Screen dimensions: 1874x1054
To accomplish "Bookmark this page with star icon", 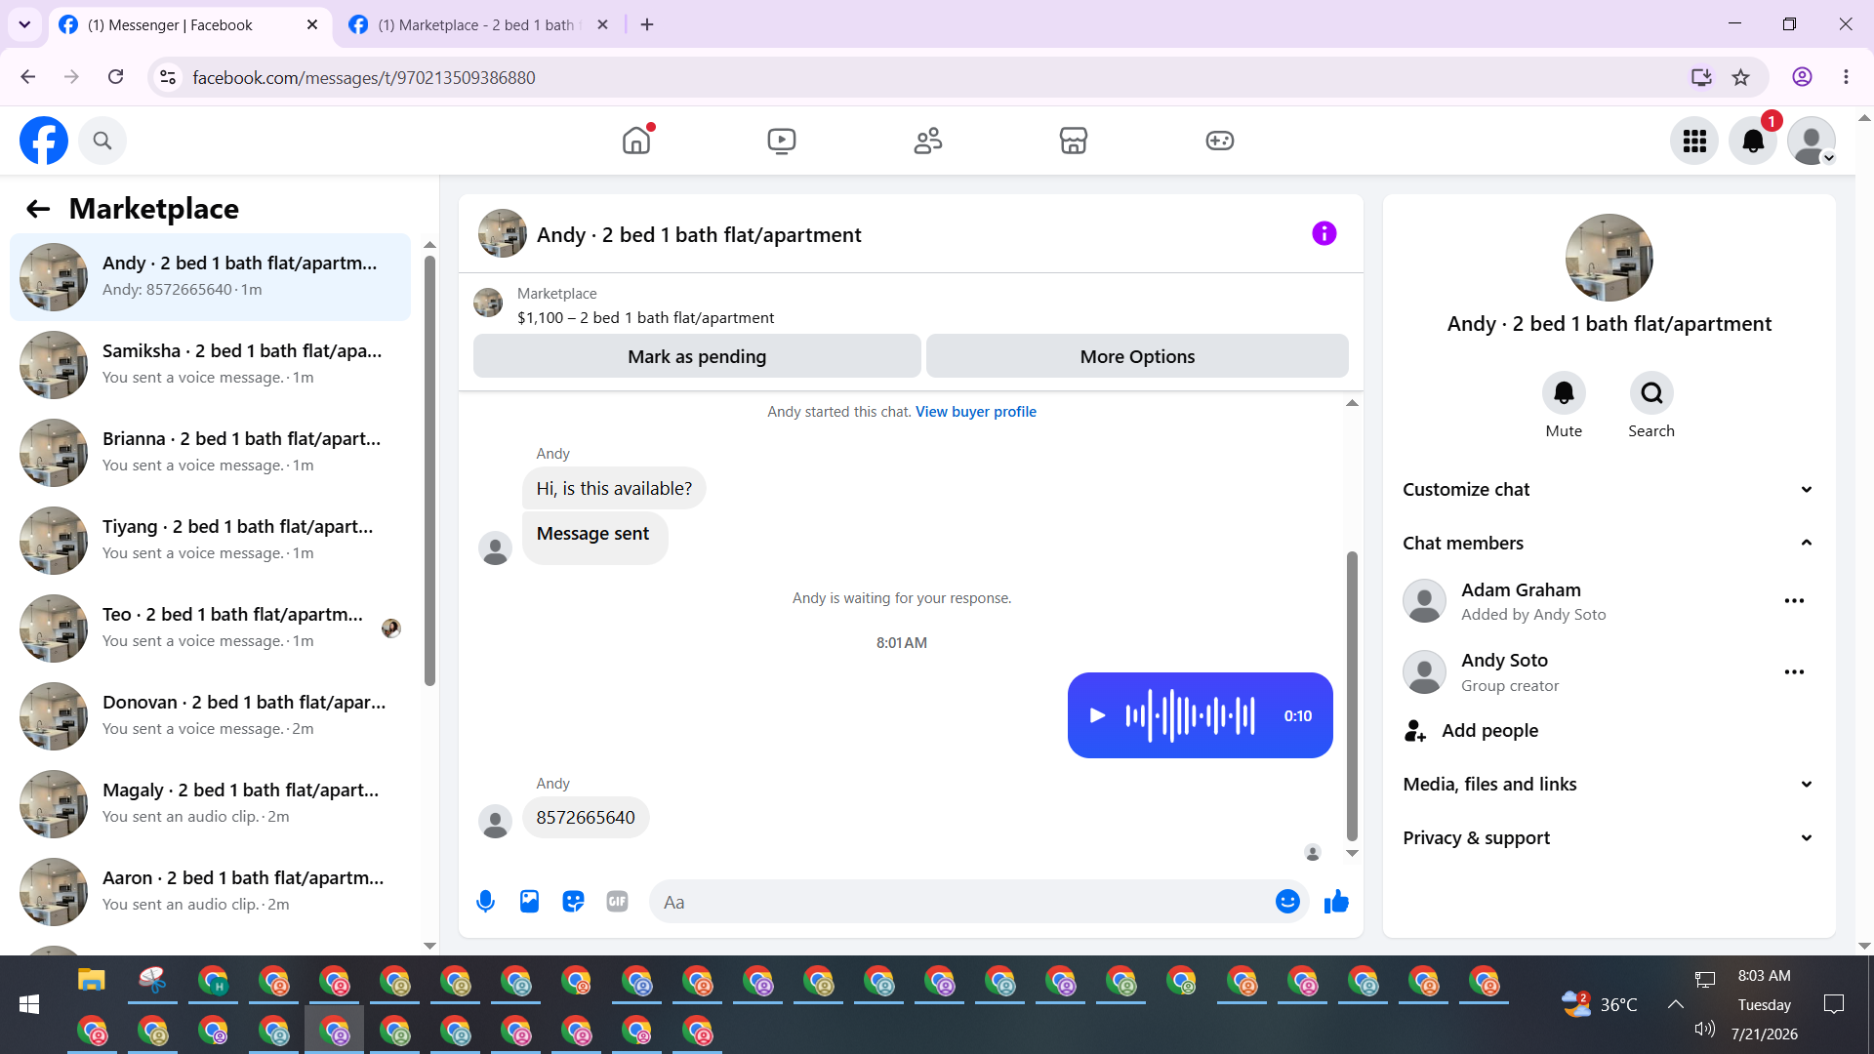I will pos(1740,77).
